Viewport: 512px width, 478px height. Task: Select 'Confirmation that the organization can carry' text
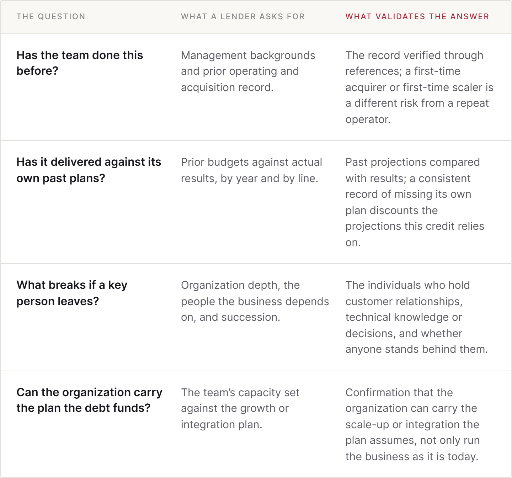coord(412,424)
